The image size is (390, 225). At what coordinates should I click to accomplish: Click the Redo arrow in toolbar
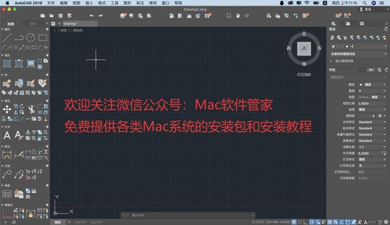point(100,16)
